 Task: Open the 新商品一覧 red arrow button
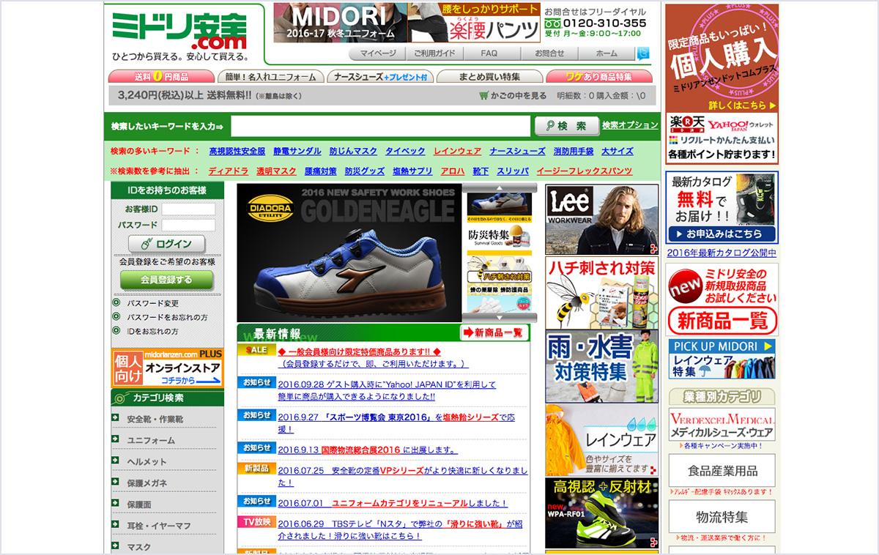click(494, 333)
